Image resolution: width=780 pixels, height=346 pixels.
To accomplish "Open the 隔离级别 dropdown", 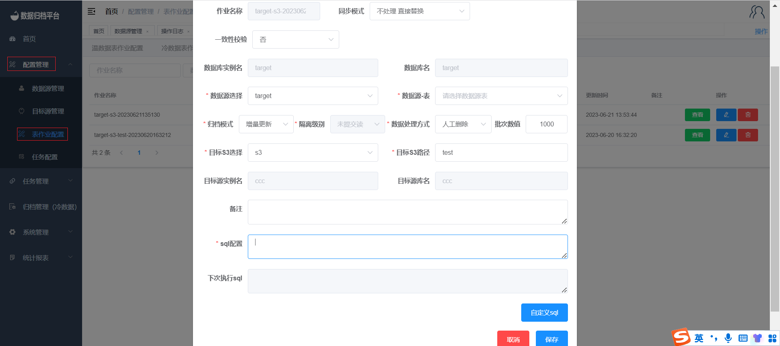I will (x=357, y=124).
